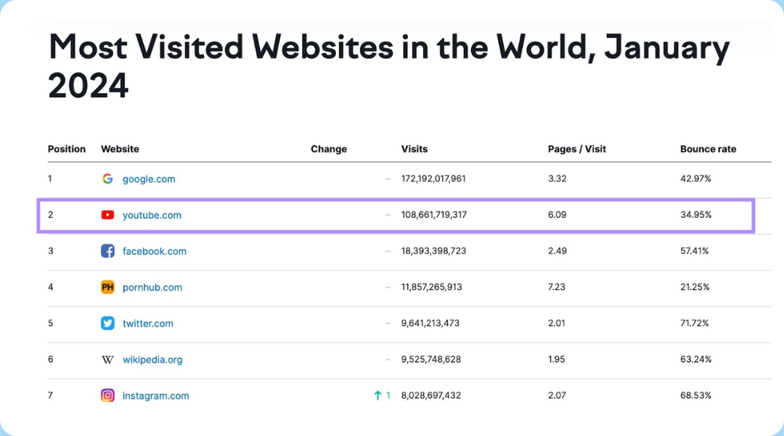Select the visits value 9,641,213,473
Image resolution: width=784 pixels, height=436 pixels.
[430, 323]
